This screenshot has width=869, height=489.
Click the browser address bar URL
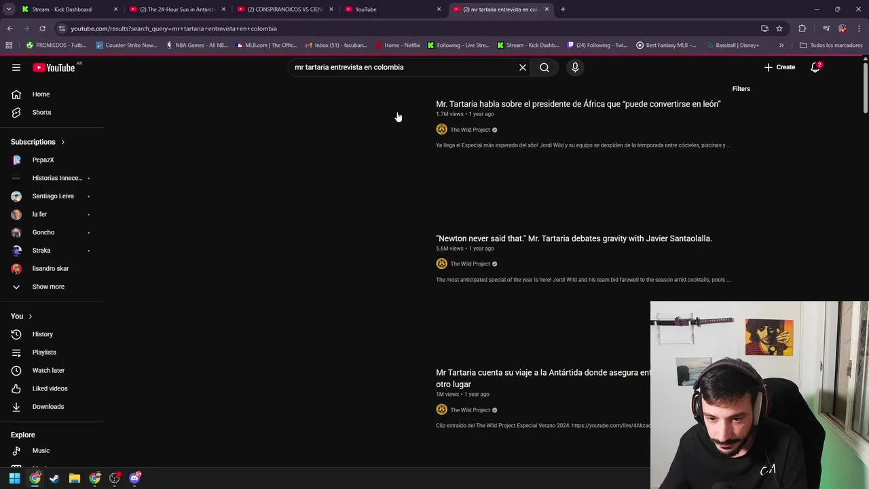(x=174, y=29)
